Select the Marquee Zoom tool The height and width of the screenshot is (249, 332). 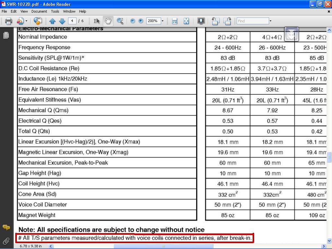(x=120, y=21)
